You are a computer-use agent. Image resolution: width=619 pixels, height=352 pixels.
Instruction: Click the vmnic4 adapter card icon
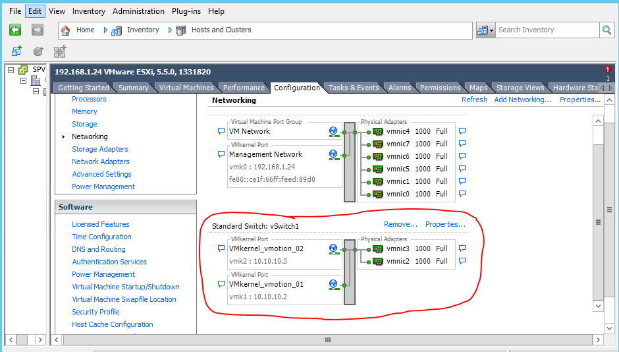click(x=378, y=132)
